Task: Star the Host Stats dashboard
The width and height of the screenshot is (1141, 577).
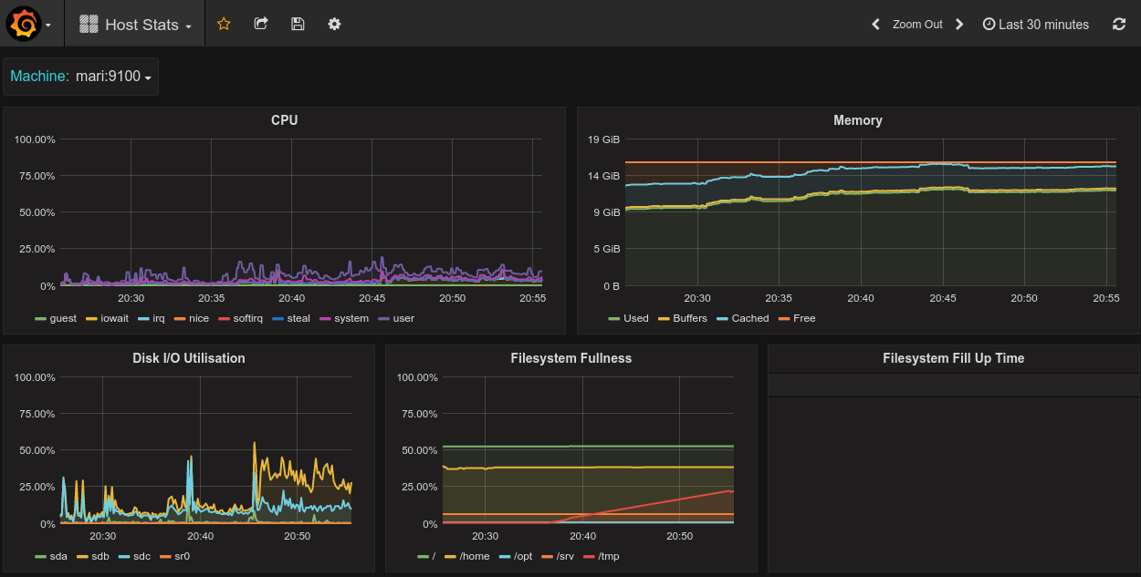Action: (223, 24)
